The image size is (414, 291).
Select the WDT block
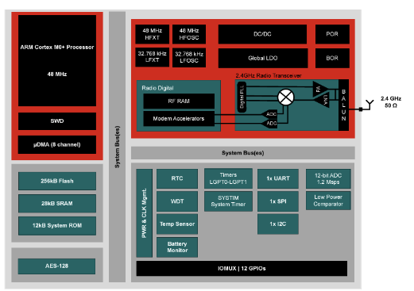pyautogui.click(x=177, y=201)
